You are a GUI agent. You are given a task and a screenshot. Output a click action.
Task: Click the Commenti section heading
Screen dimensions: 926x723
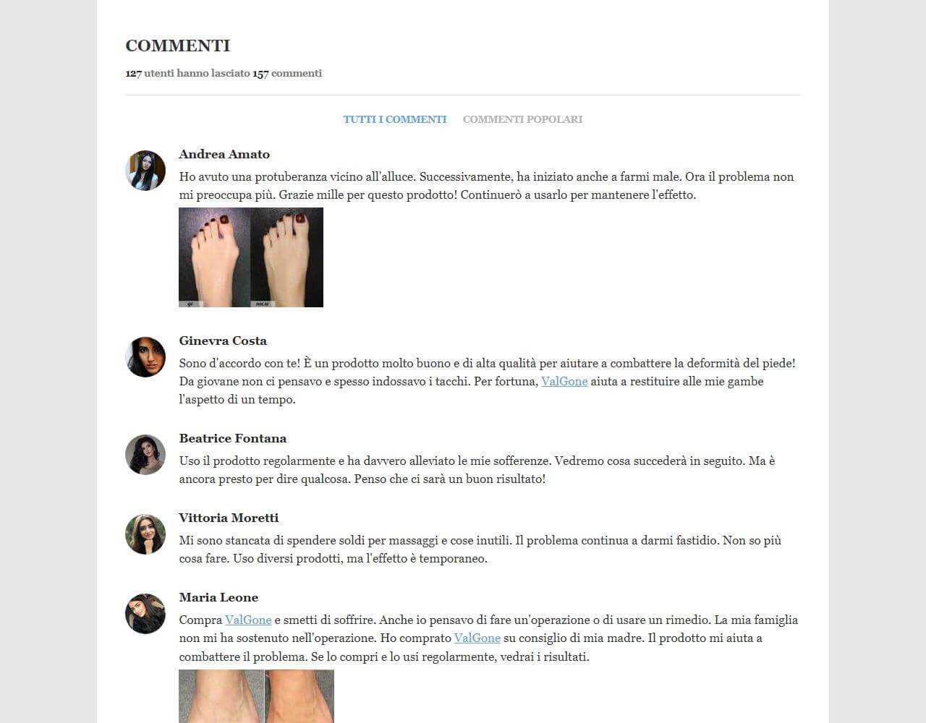(x=178, y=46)
